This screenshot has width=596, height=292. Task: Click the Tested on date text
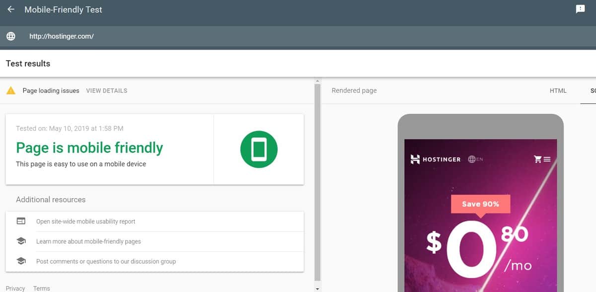70,128
